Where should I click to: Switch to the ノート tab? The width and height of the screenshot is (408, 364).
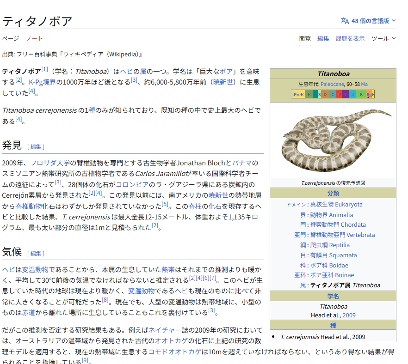[34, 38]
